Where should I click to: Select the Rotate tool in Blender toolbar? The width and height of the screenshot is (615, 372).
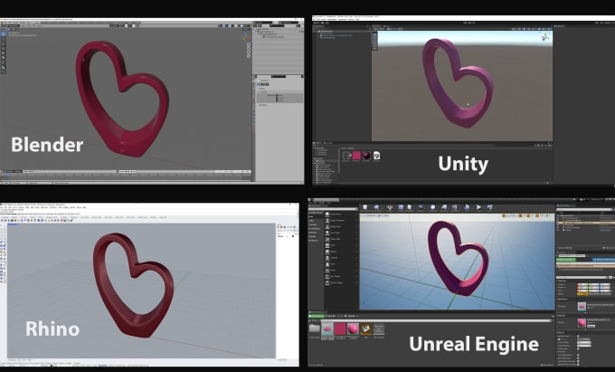point(3,48)
